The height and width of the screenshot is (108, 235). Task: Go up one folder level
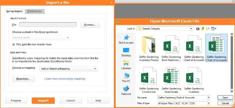click(203, 28)
